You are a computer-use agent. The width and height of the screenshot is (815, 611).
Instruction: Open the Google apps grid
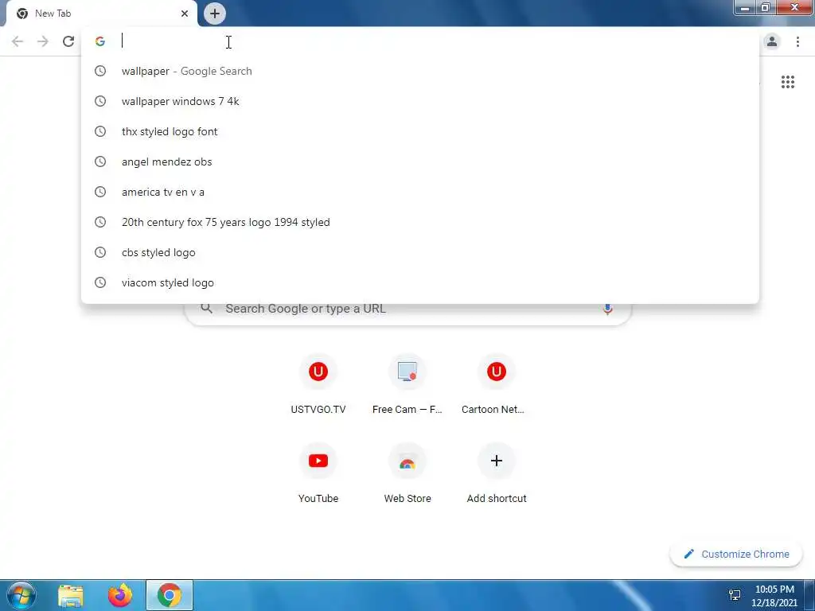pos(788,82)
